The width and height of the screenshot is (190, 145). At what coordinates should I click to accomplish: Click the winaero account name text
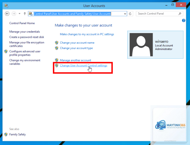pyautogui.click(x=161, y=41)
